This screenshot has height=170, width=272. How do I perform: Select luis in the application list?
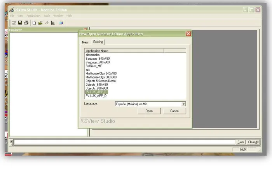click(x=87, y=69)
